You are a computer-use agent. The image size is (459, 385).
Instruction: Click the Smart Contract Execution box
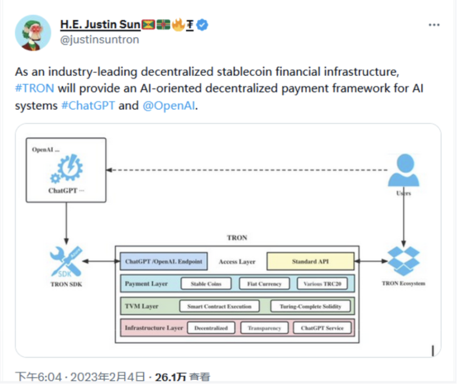click(x=219, y=306)
